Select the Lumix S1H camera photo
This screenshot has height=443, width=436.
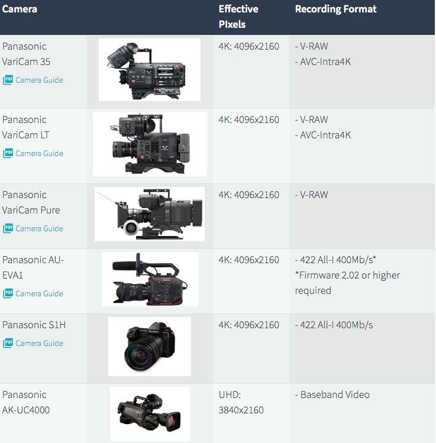pyautogui.click(x=149, y=347)
